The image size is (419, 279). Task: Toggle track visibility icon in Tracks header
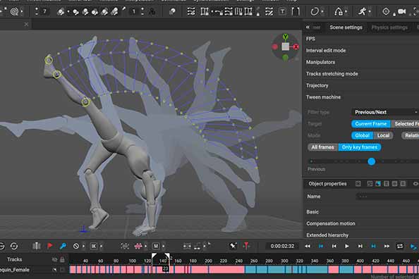pyautogui.click(x=54, y=259)
